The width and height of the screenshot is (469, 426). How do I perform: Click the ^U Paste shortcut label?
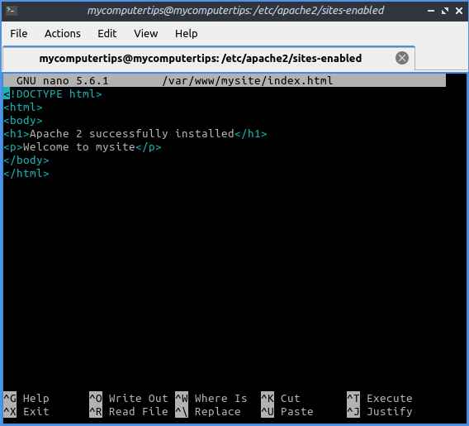[287, 412]
